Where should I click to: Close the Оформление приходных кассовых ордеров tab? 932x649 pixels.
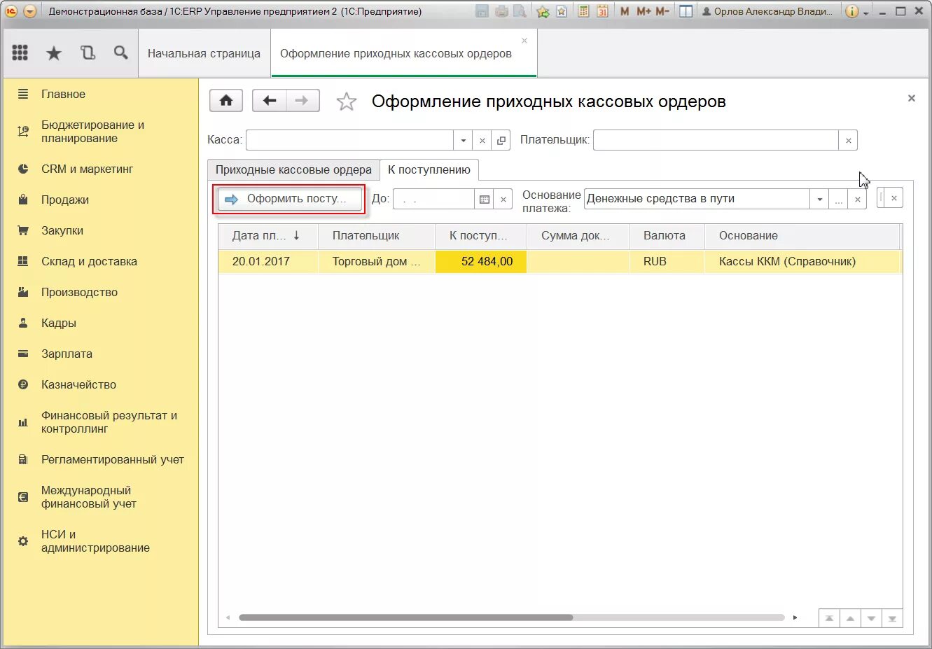tap(524, 41)
